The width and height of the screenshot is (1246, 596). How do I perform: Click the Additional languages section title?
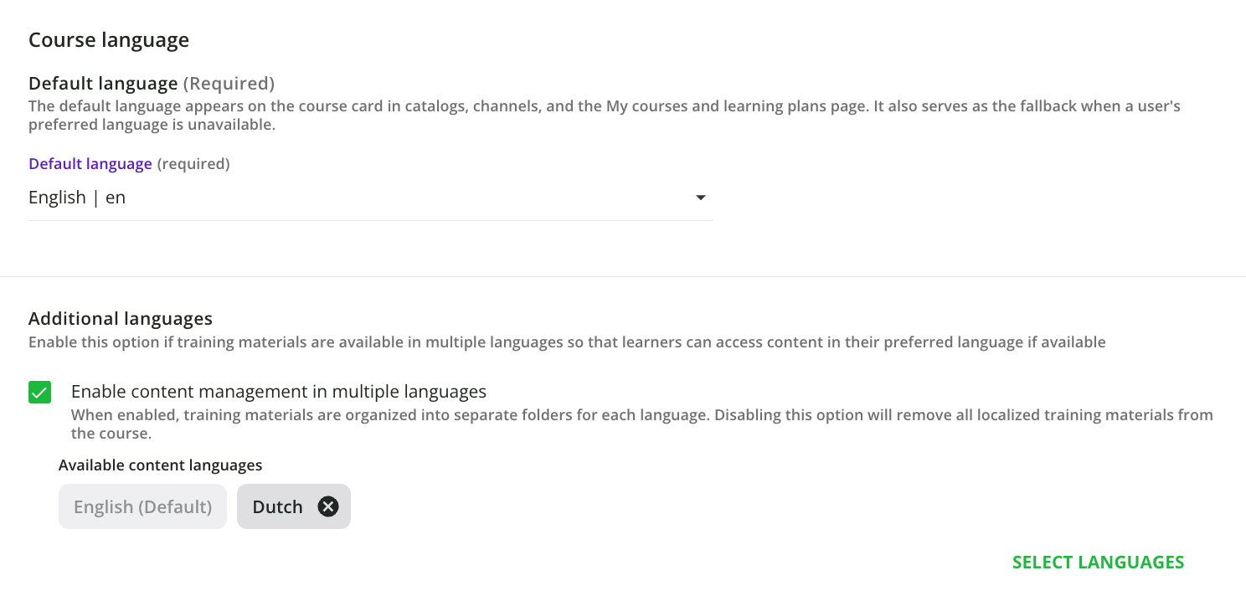pyautogui.click(x=121, y=318)
